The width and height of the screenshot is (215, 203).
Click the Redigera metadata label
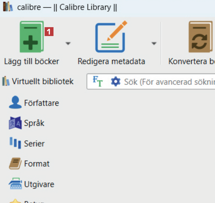click(111, 61)
